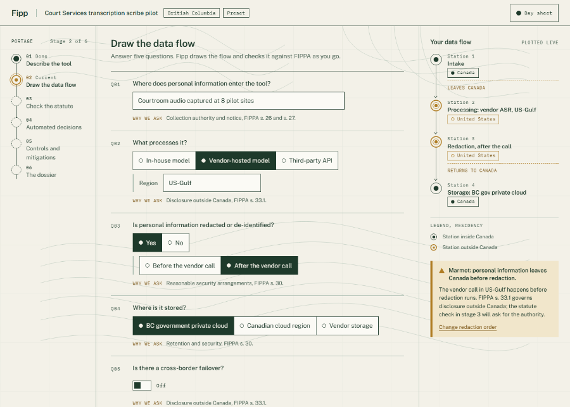This screenshot has width=570, height=407.
Task: Click the Station 3 Redaction node marker
Action: pyautogui.click(x=436, y=141)
